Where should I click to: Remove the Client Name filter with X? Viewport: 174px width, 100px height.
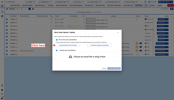coord(146,5)
